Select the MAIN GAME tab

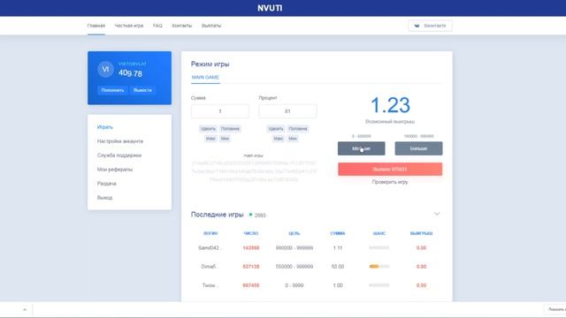(205, 77)
